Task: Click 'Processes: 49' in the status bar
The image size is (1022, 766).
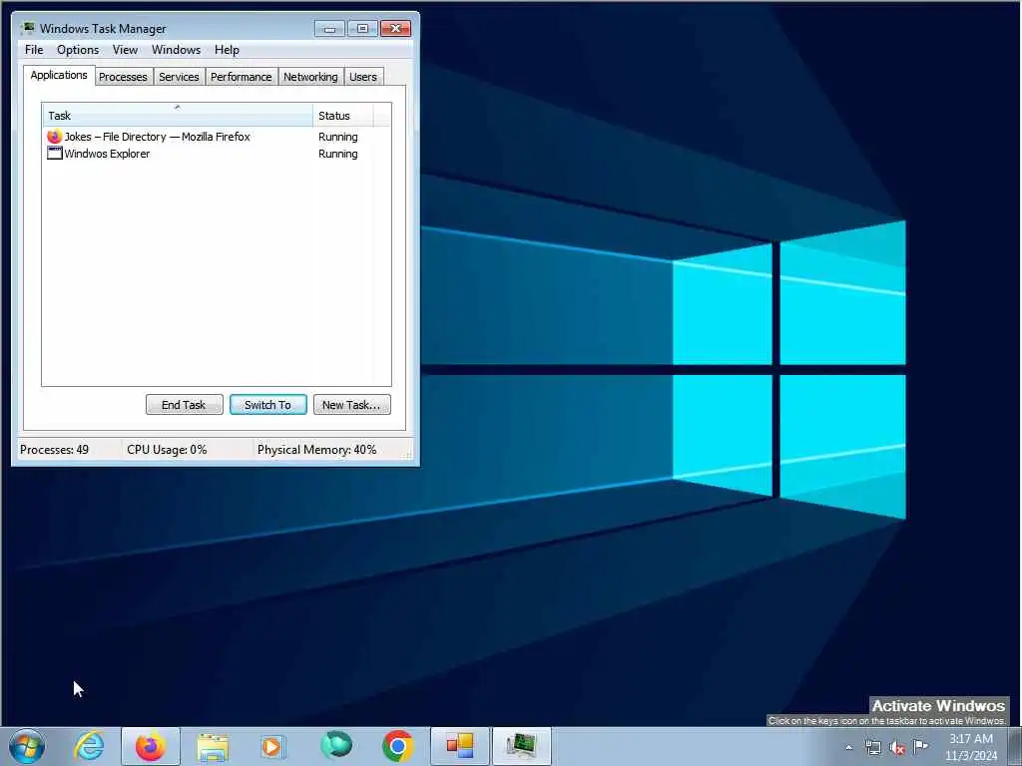Action: tap(54, 450)
